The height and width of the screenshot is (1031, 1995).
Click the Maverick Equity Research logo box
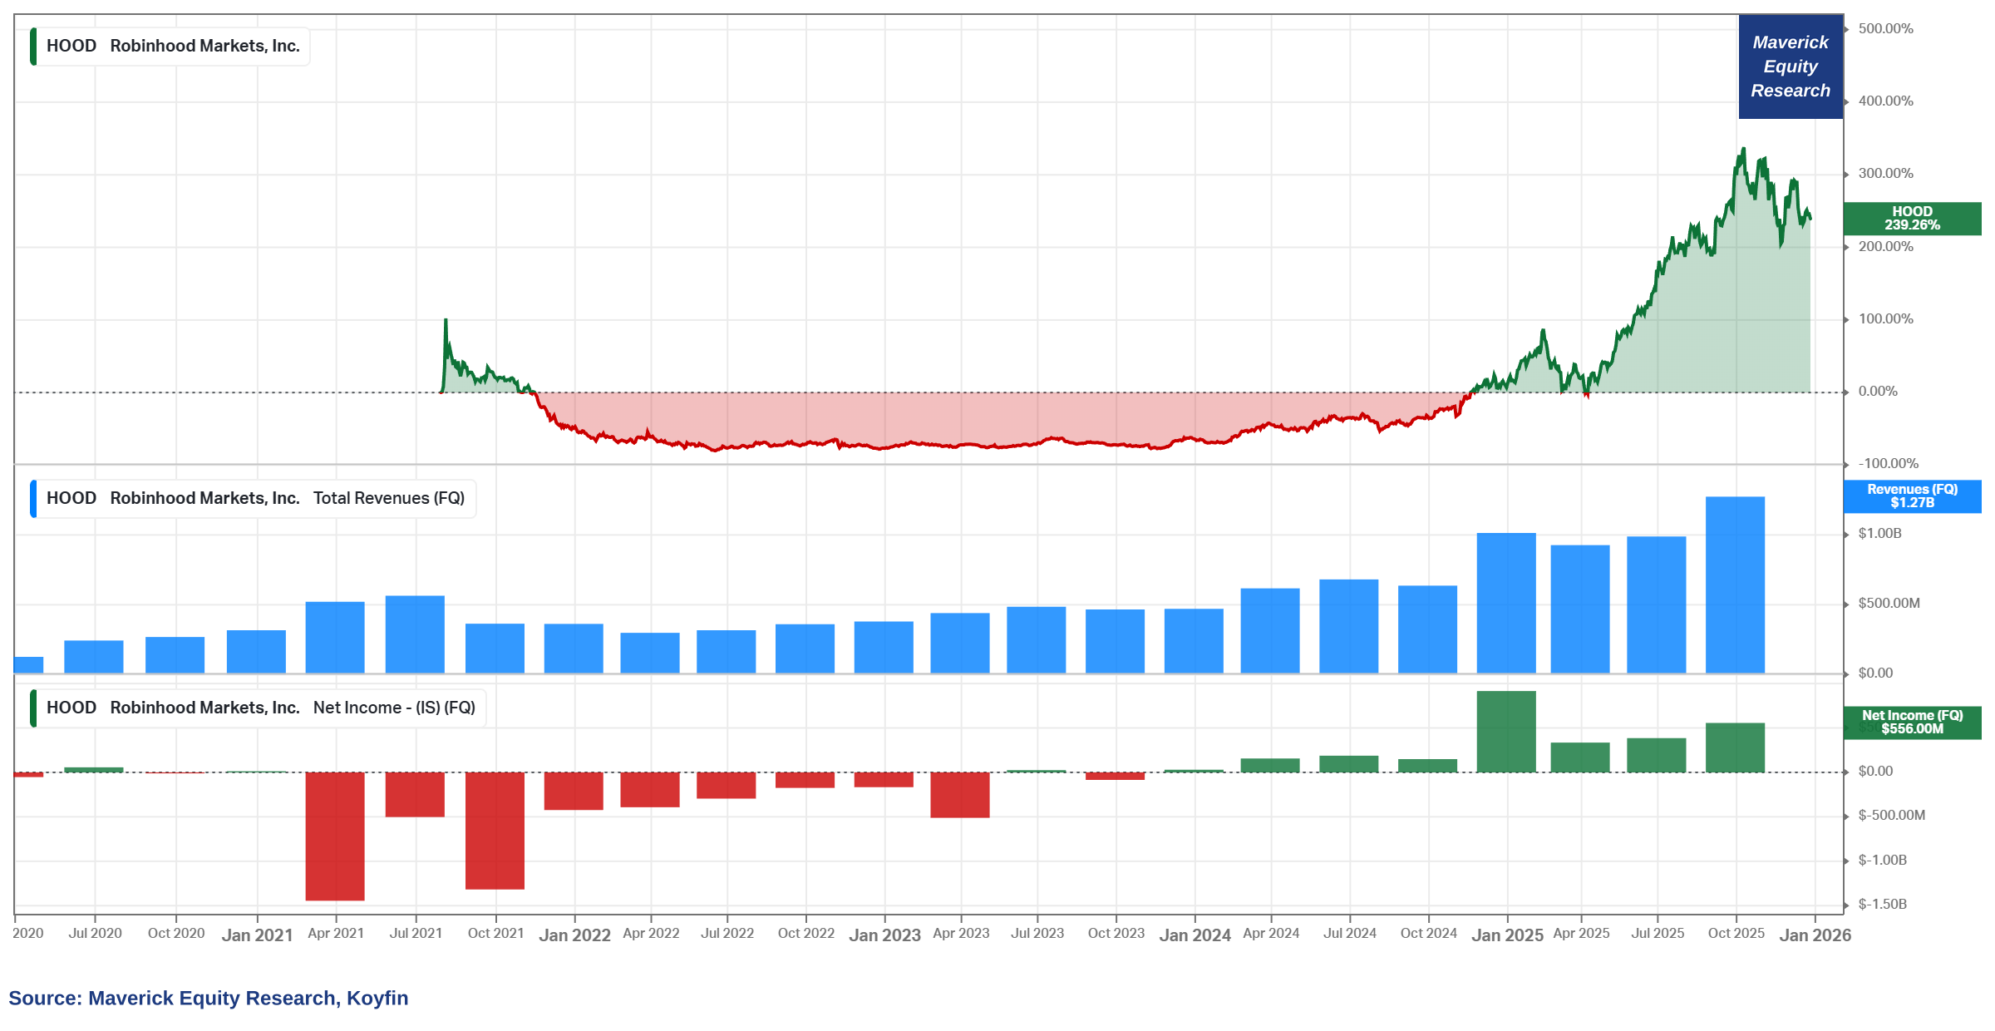(x=1791, y=67)
